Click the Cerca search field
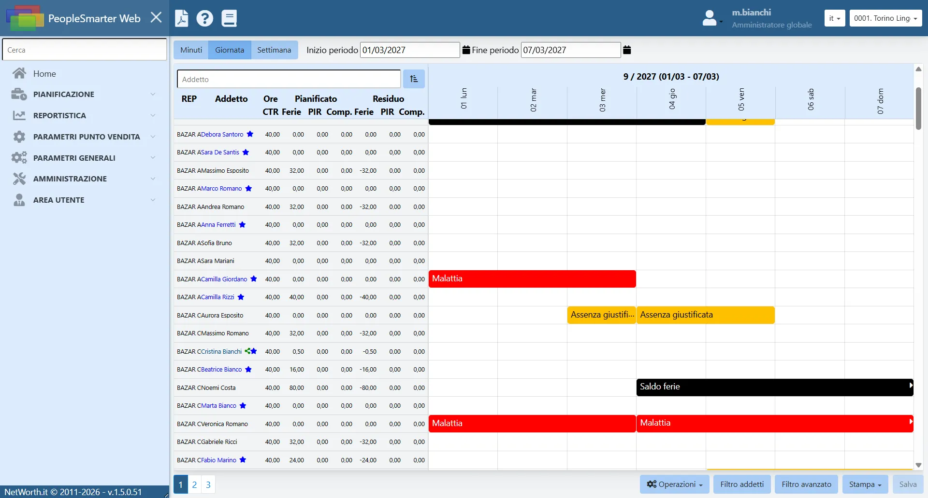 pyautogui.click(x=85, y=50)
